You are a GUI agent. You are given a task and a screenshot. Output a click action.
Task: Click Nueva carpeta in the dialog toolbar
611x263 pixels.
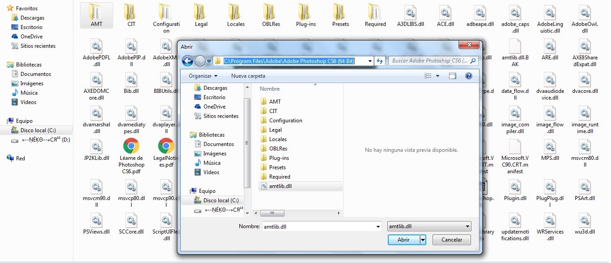point(248,76)
